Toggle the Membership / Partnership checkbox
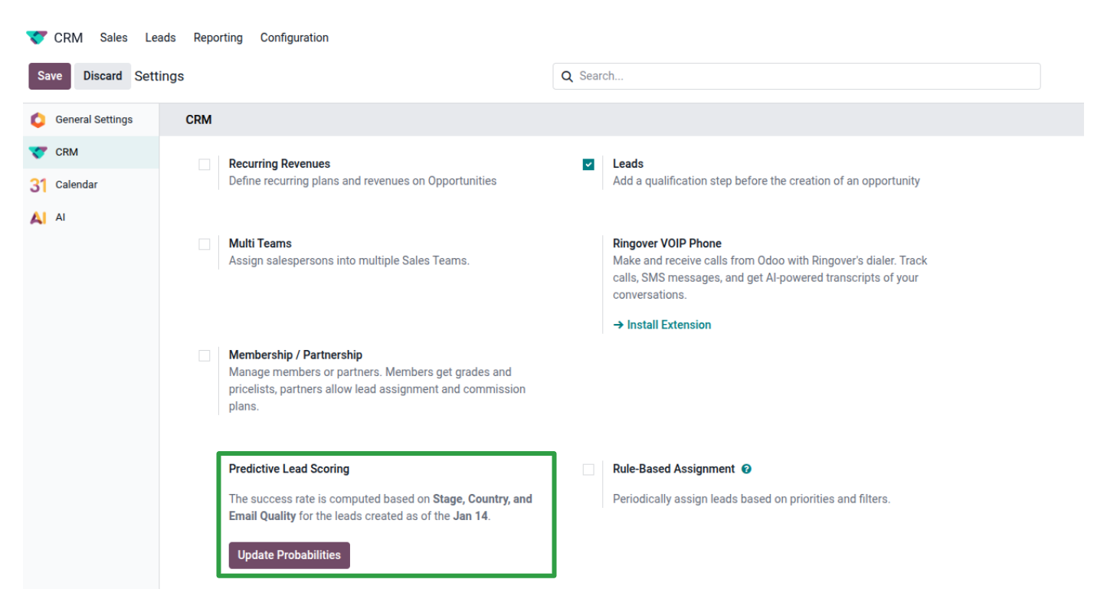Screen dimensions: 1107x612 coord(205,355)
